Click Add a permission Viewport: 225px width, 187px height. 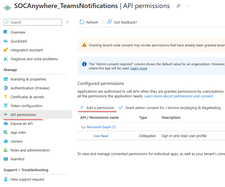96,108
